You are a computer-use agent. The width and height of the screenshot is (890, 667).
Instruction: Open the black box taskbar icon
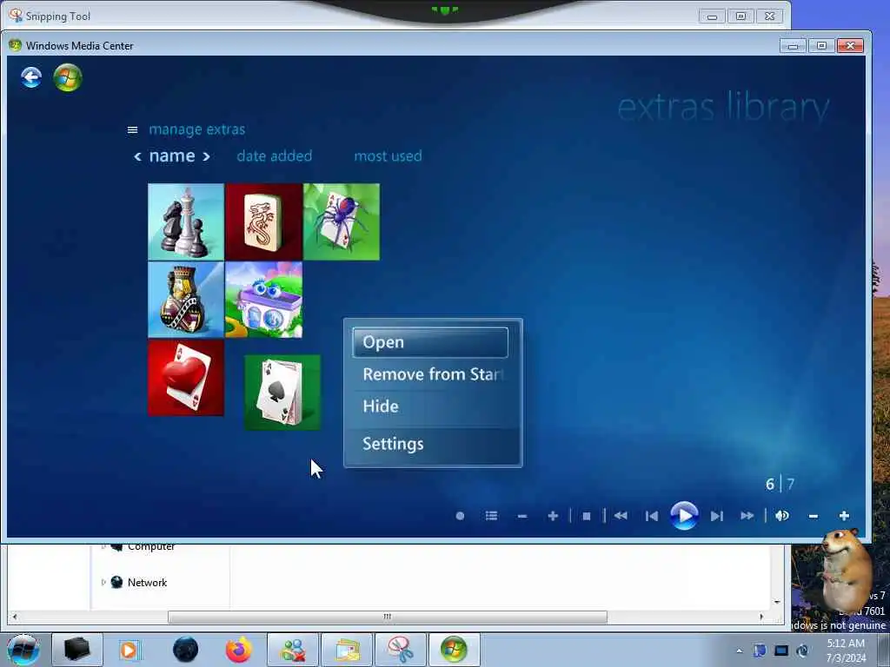[x=77, y=650]
